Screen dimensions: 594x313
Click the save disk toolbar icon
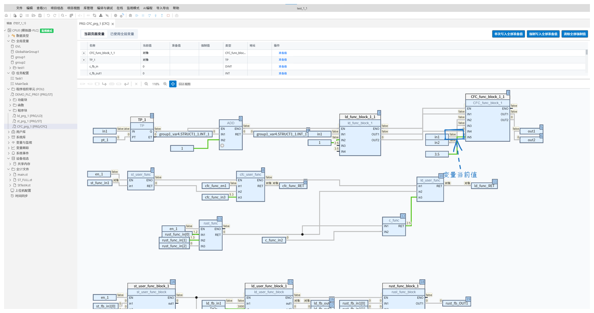tap(40, 15)
